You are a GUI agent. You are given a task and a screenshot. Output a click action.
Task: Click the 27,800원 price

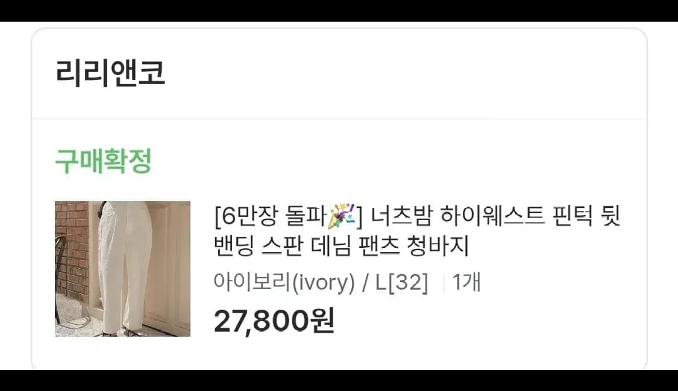point(274,321)
